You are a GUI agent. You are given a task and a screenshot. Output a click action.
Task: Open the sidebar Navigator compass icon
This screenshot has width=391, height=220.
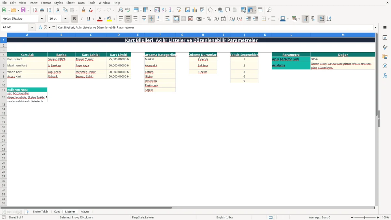(x=385, y=66)
